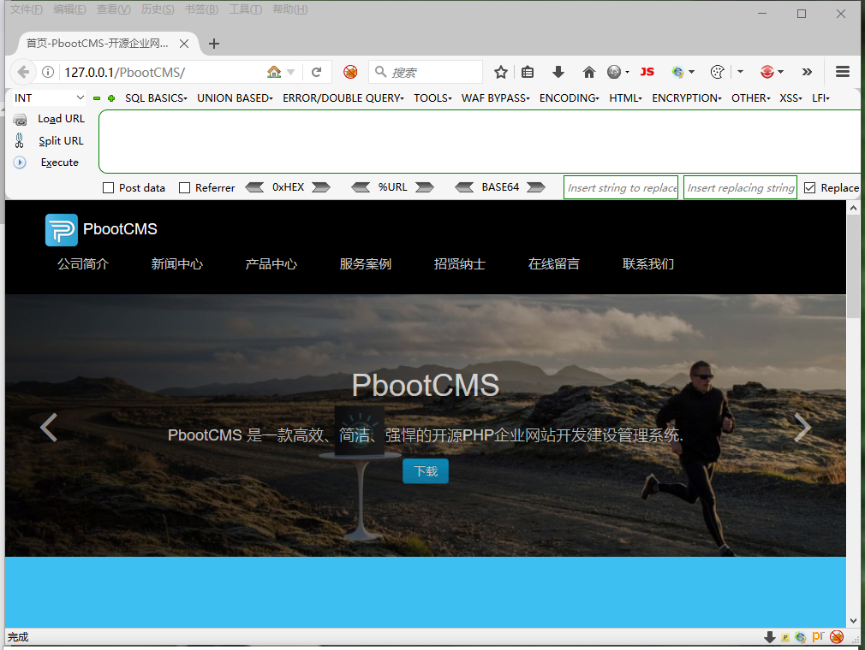The height and width of the screenshot is (650, 865).
Task: Open the 文件(F) menu
Action: (x=27, y=9)
